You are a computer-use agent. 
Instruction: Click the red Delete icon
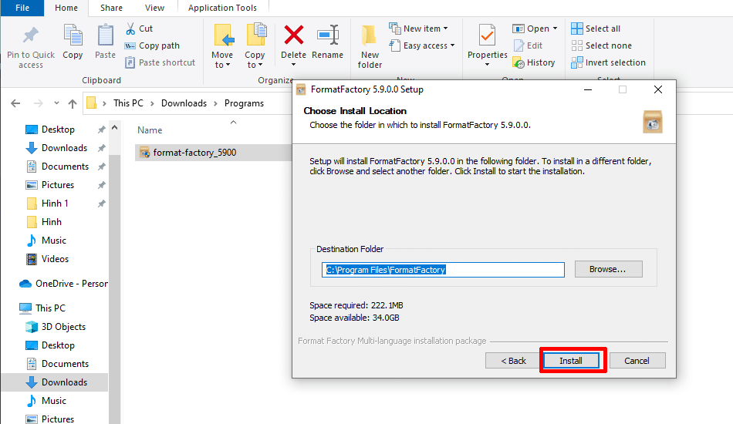click(293, 35)
